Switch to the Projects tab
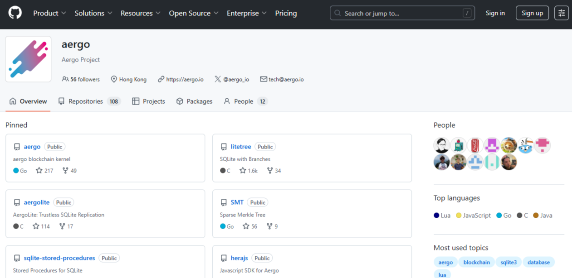 [x=148, y=101]
